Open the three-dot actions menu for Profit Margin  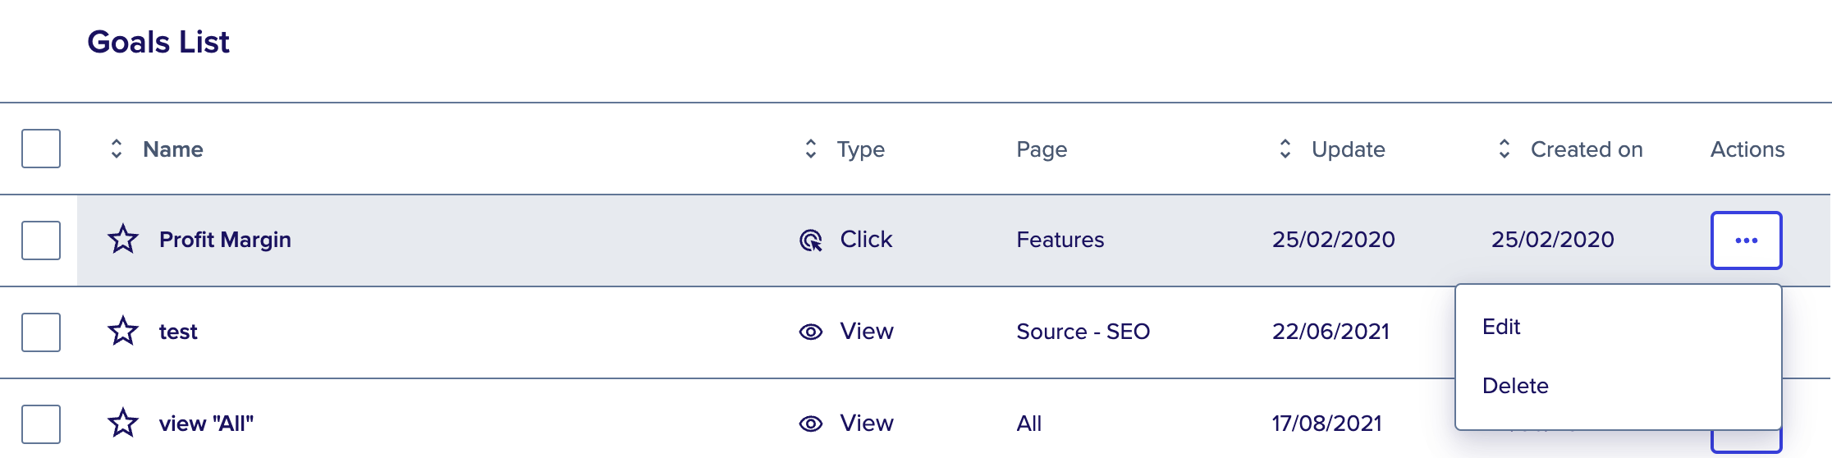tap(1747, 240)
